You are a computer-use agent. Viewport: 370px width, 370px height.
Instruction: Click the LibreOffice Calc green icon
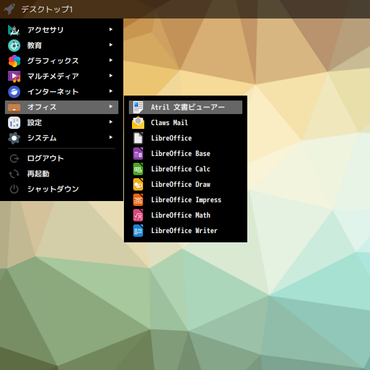click(138, 169)
